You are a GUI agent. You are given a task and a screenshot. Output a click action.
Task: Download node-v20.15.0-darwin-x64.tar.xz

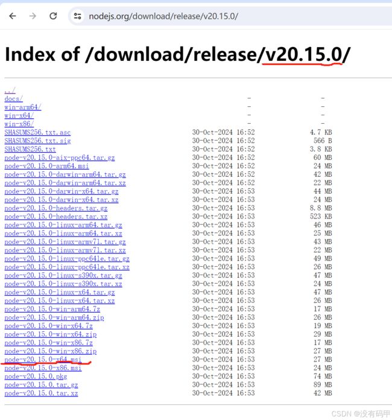[x=62, y=200]
